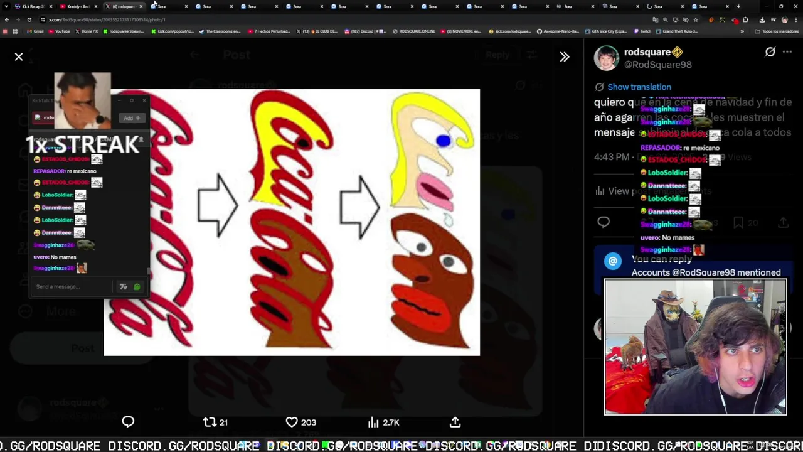
Task: Click the Add button in KickTalk window
Action: 131,118
